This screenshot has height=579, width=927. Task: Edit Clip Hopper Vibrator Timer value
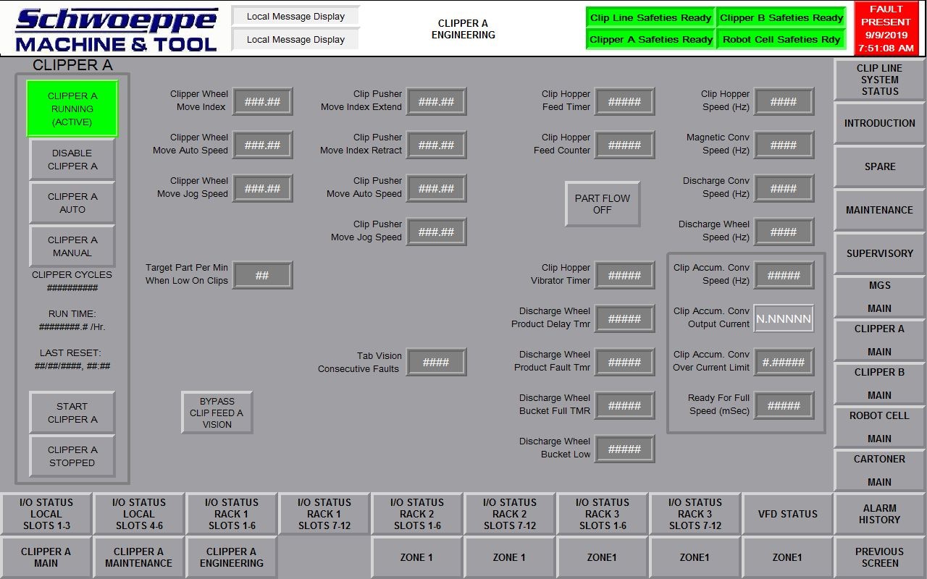(x=624, y=276)
